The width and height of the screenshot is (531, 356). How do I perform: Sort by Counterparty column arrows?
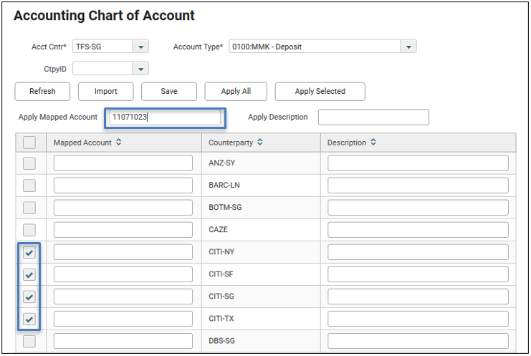[259, 142]
